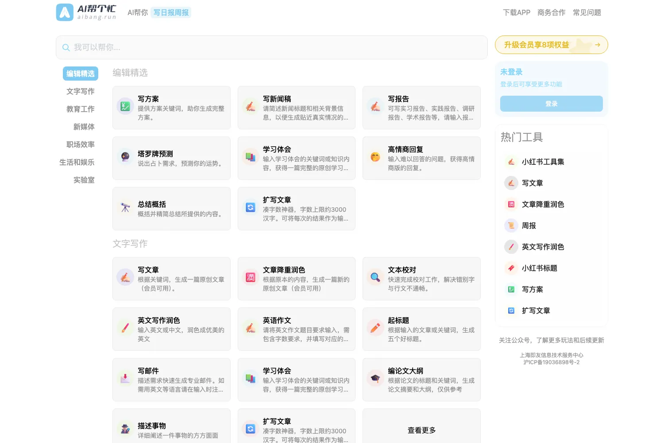Select the 教育工作 sidebar category

pyautogui.click(x=81, y=109)
